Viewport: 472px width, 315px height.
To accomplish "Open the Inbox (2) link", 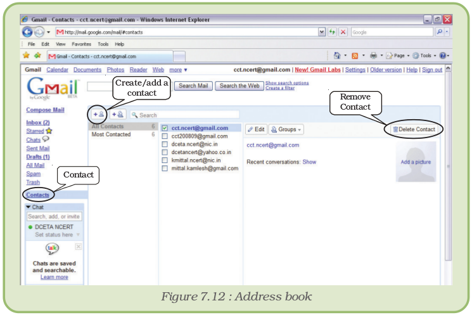I will 38,122.
